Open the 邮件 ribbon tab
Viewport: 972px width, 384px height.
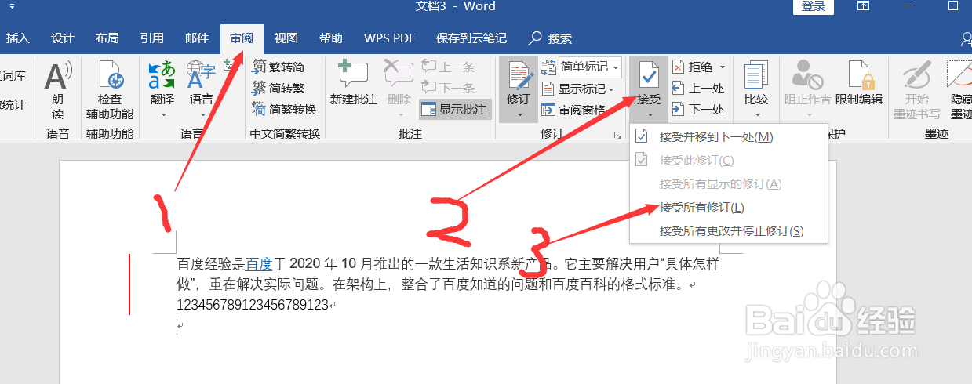coord(197,38)
